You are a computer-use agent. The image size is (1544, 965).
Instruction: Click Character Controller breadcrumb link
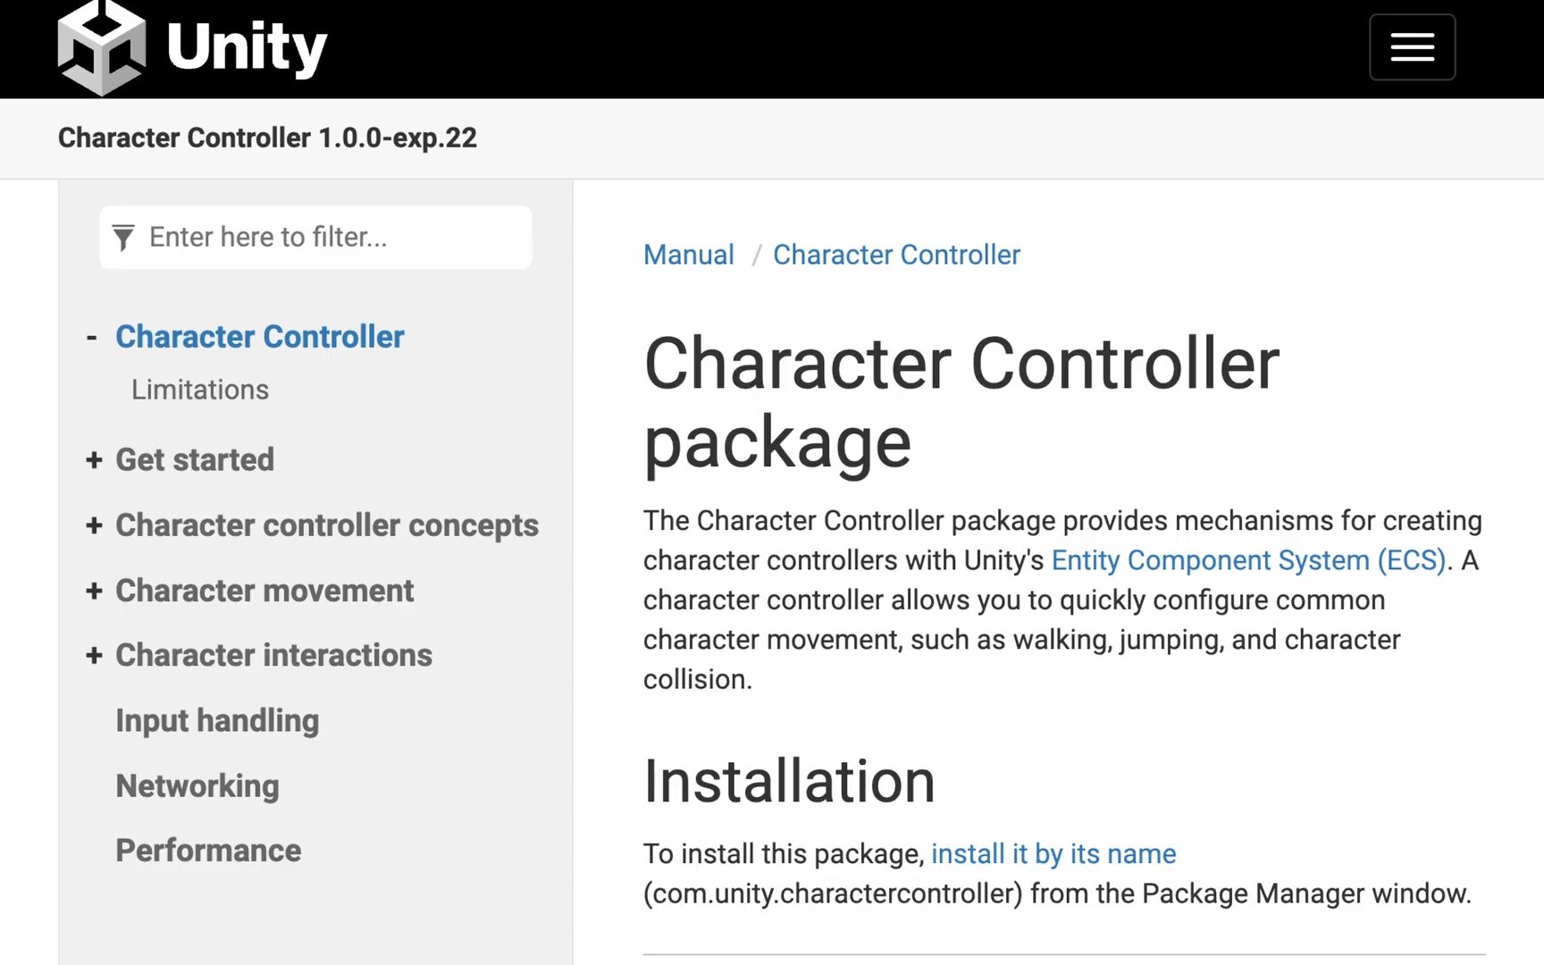[896, 255]
